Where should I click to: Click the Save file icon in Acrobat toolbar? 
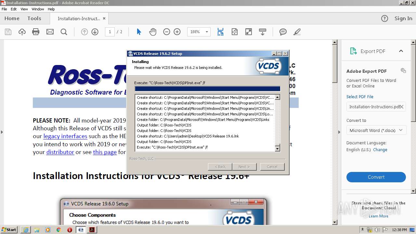8,32
